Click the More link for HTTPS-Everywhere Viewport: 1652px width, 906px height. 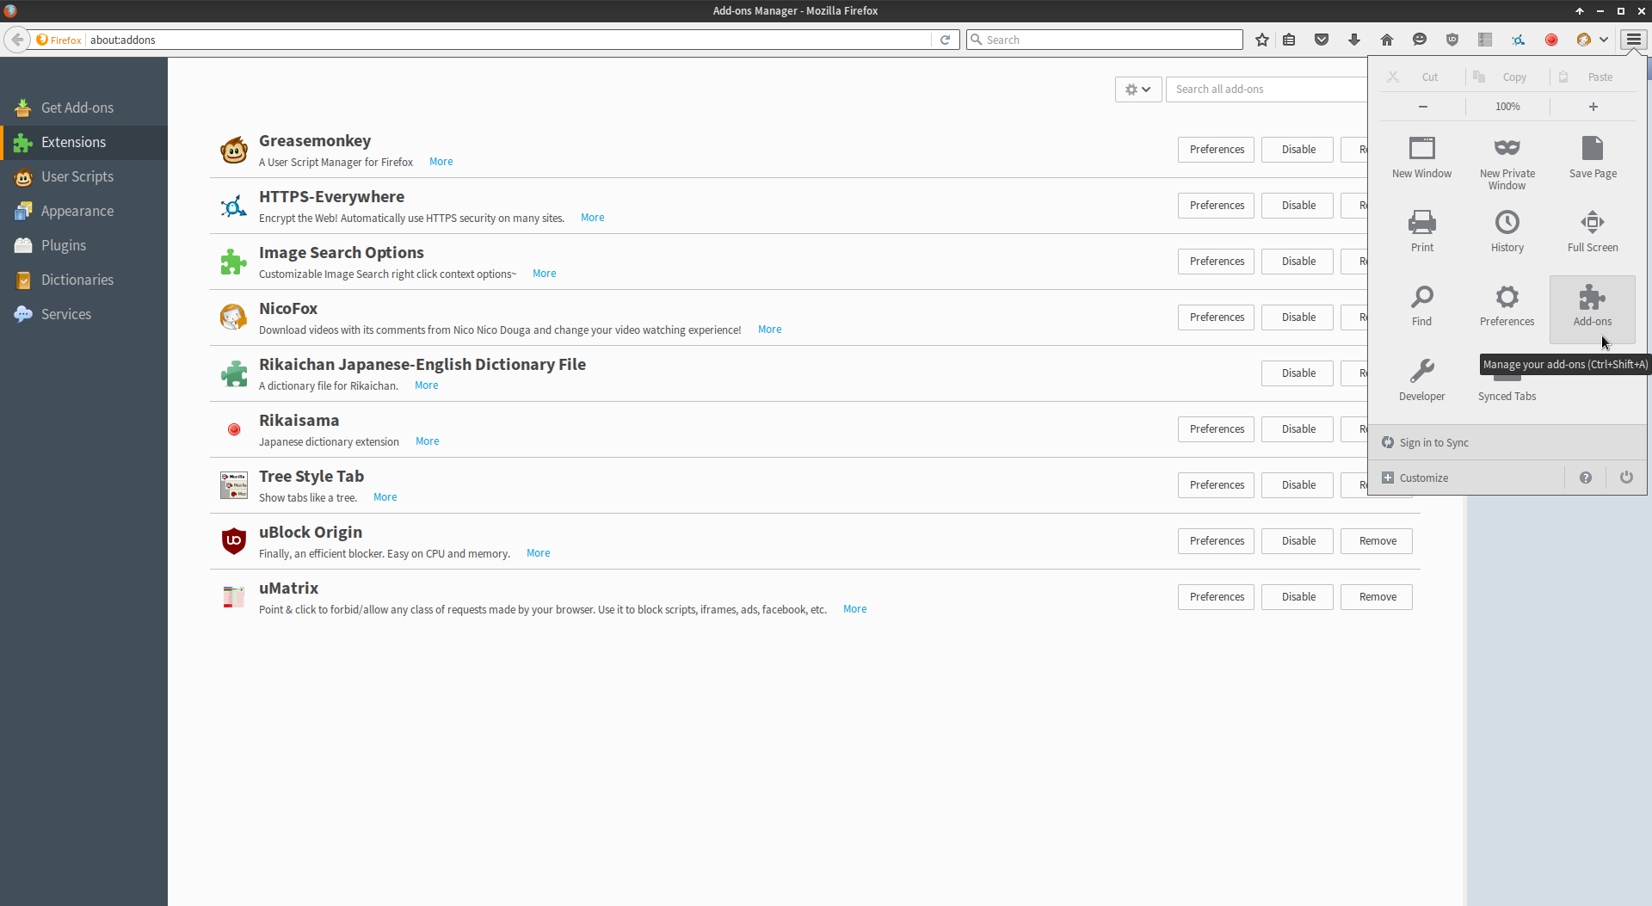(592, 218)
